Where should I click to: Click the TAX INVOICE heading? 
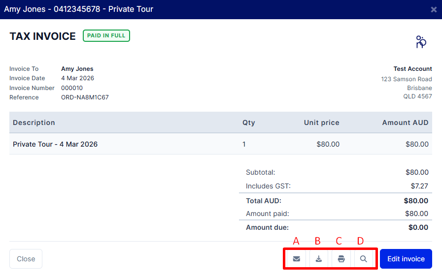pyautogui.click(x=43, y=36)
